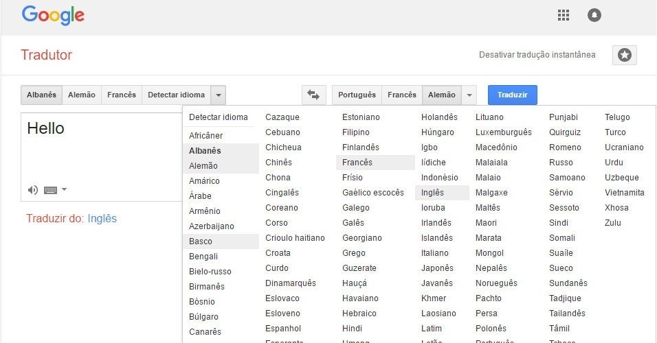Screen dimensions: 657x343
Task: Select the Alemão source tab
Action: (x=82, y=95)
